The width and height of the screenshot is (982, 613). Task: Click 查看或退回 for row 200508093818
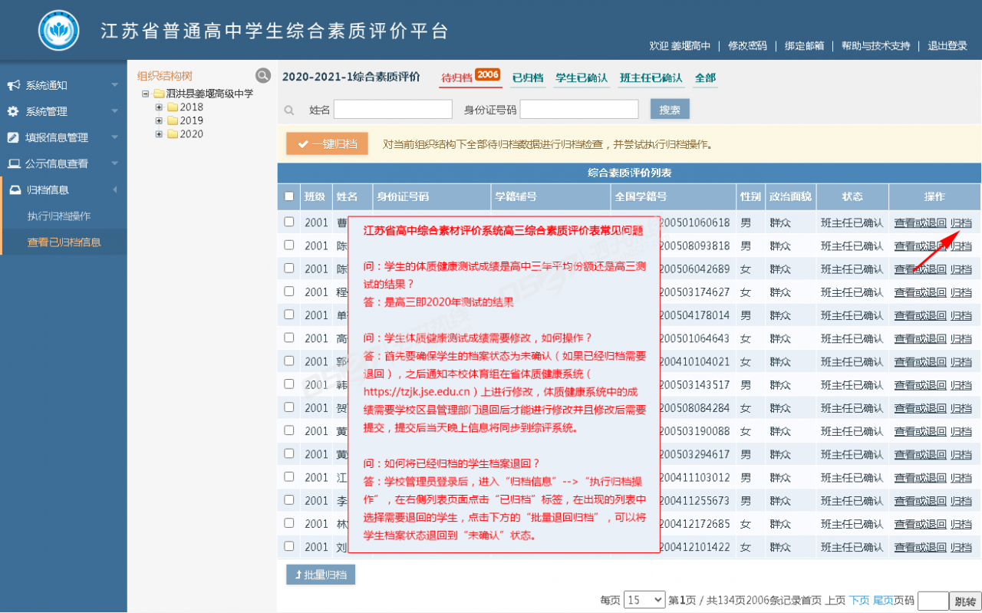coord(920,246)
